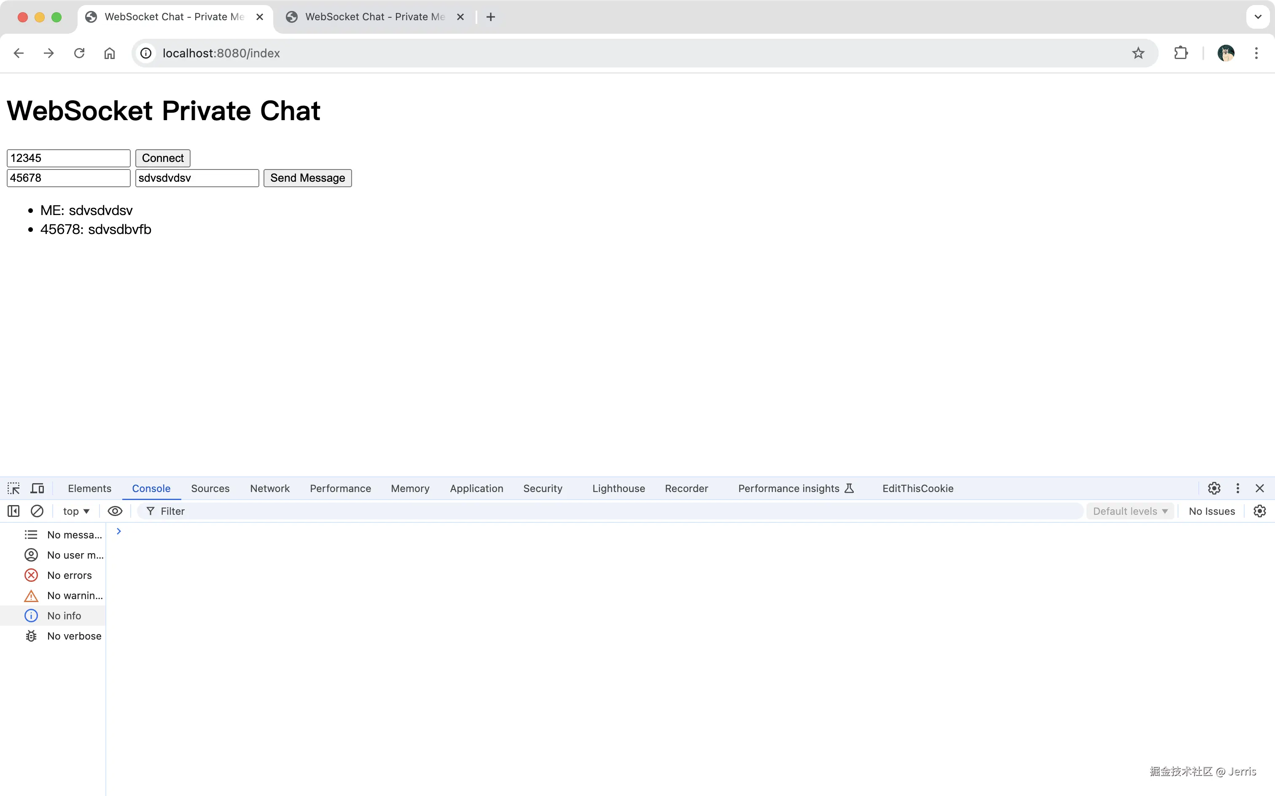Hide the console sidebar panel icon
The image size is (1275, 796).
pyautogui.click(x=13, y=511)
